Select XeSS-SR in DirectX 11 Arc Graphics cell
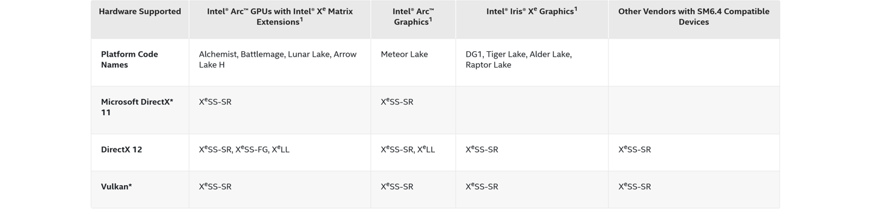The width and height of the screenshot is (871, 222). point(397,101)
